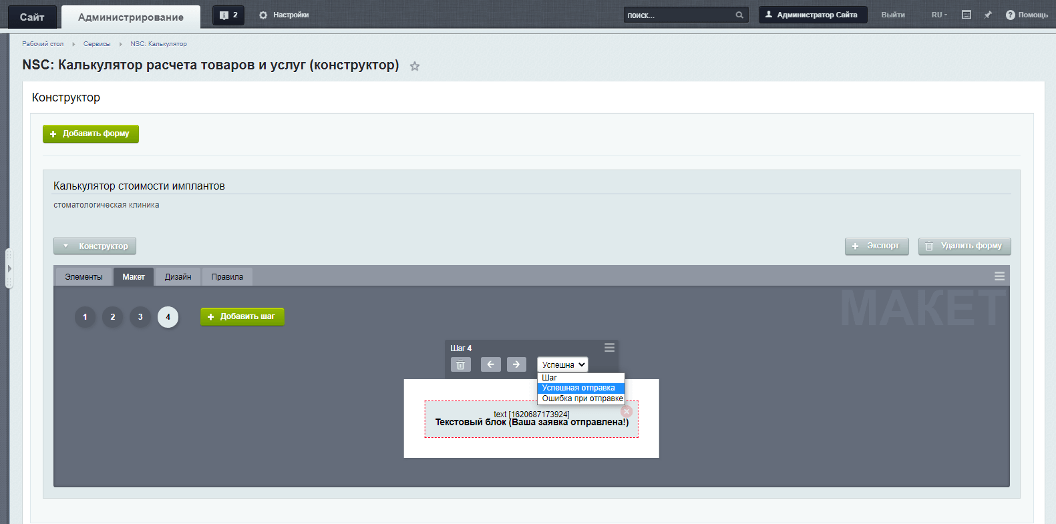Move step left with arrow icon
Screen dimensions: 1056x524
[490, 364]
